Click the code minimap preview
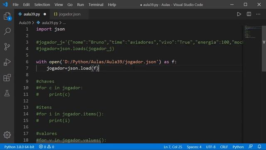The image size is (266, 150). pos(252,32)
